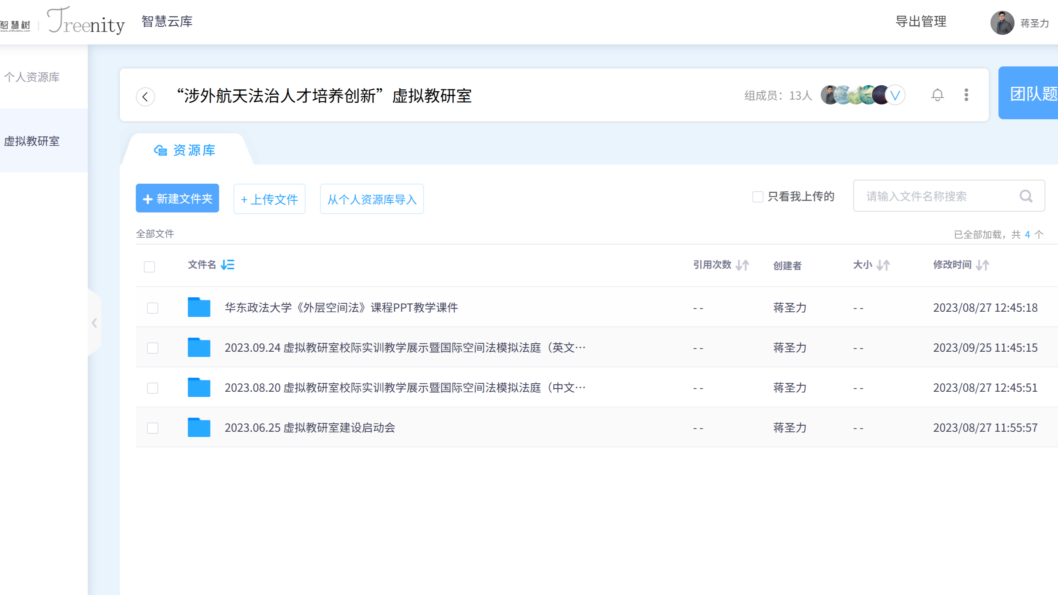Click the back chevron next to the workspace title

click(x=145, y=97)
